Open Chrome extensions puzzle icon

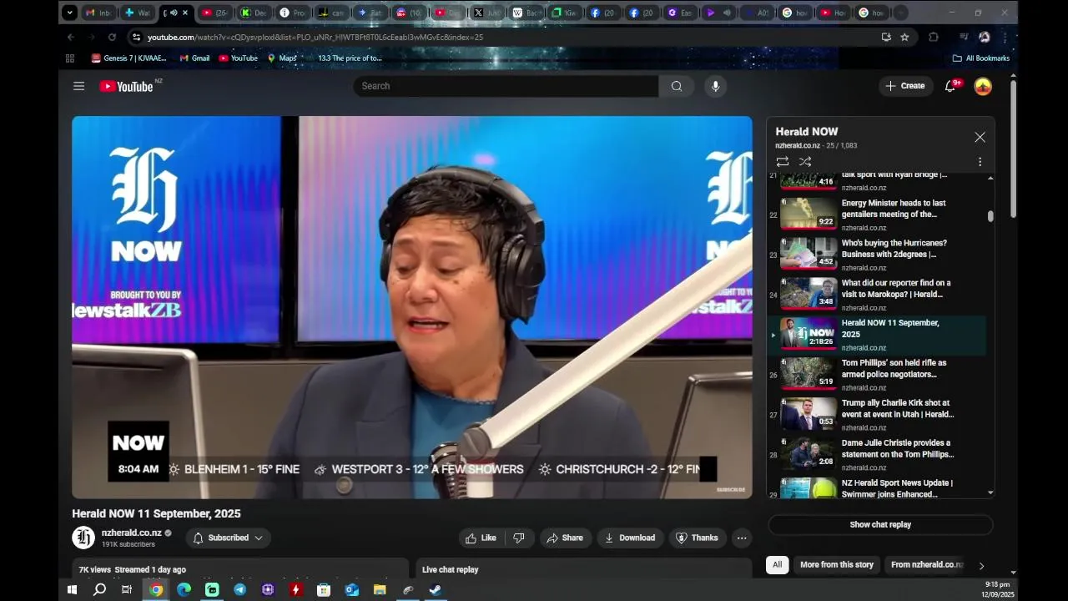point(934,37)
